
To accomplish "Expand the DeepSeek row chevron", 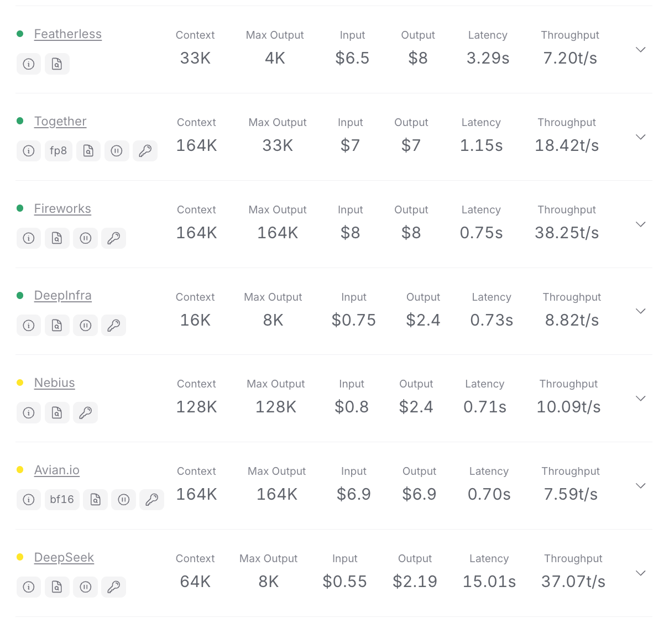I will coord(641,573).
